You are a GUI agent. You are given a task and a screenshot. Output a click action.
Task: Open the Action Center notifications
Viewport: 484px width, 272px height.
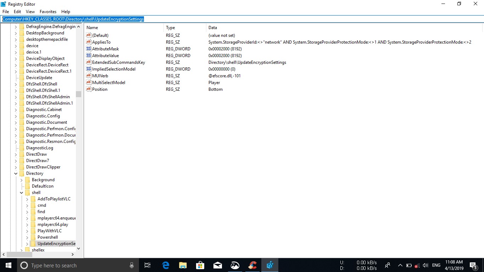point(473,265)
